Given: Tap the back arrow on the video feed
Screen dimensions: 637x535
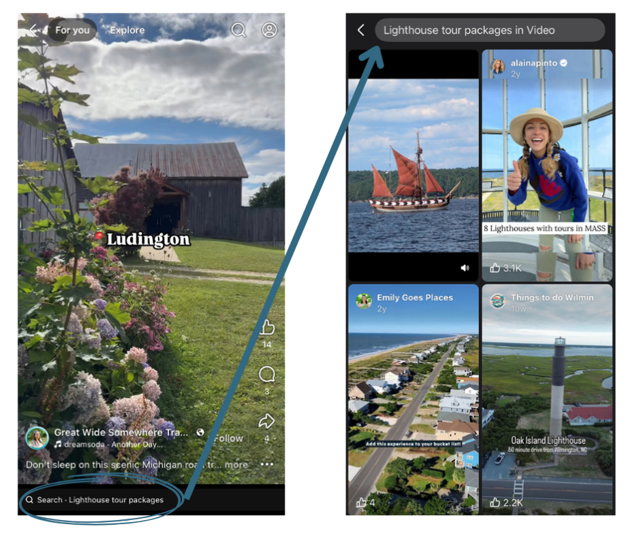Looking at the screenshot, I should pos(34,29).
